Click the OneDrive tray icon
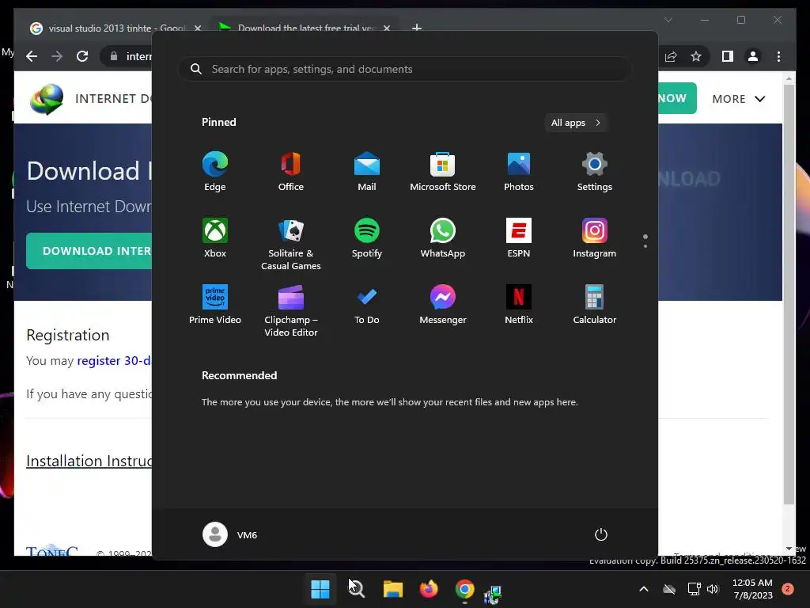This screenshot has height=608, width=810. point(669,589)
